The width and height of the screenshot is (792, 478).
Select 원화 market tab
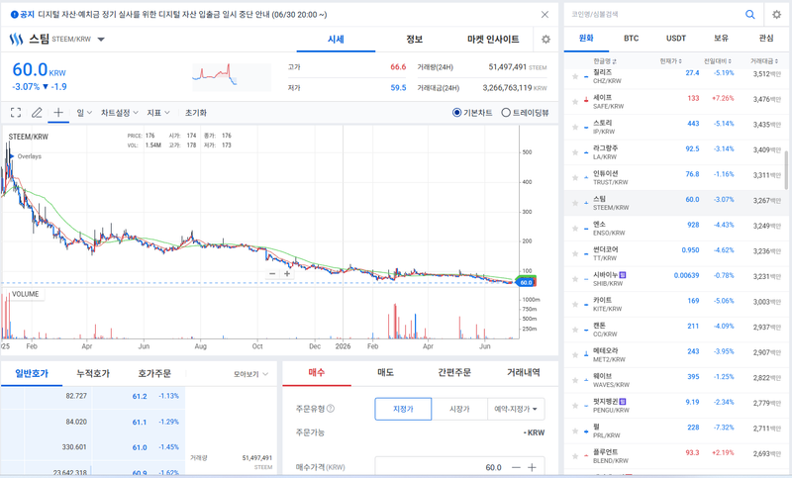click(586, 39)
